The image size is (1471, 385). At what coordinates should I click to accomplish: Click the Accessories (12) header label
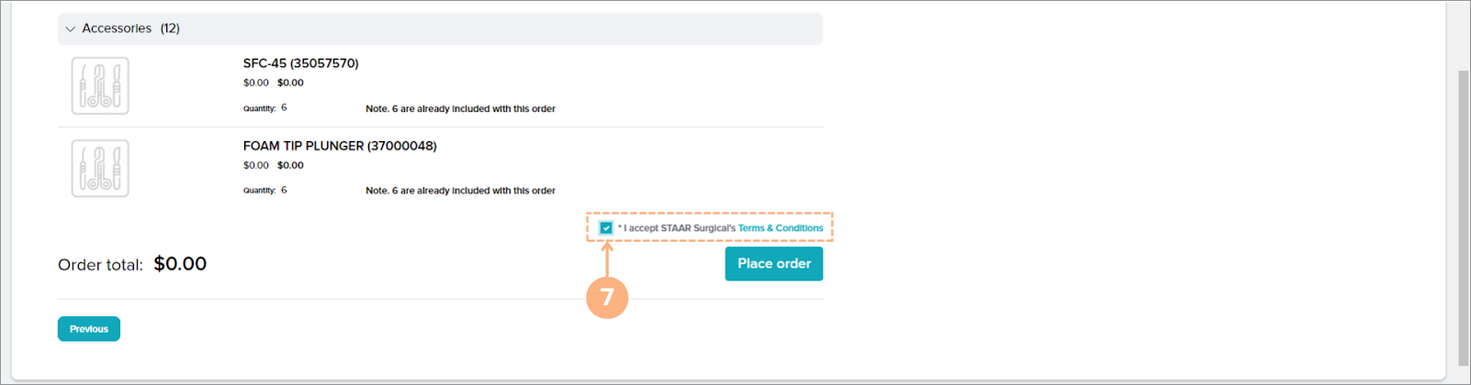pos(130,28)
